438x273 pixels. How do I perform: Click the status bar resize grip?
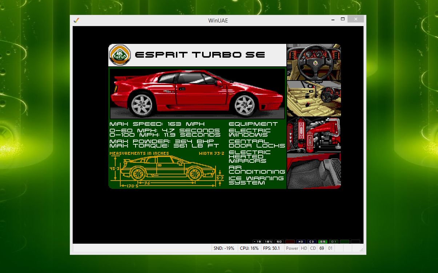[x=361, y=249]
